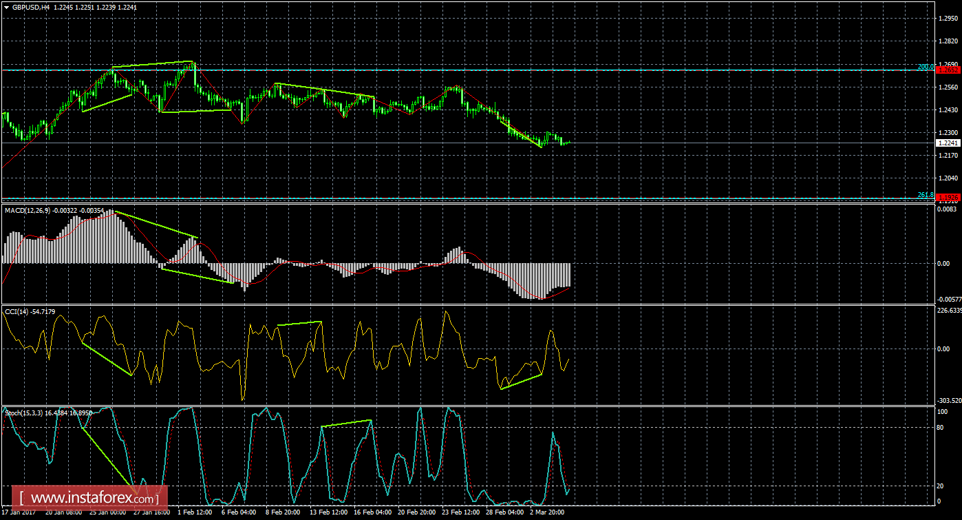The height and width of the screenshot is (520, 962).
Task: Select the CCI(14) indicator label
Action: (x=19, y=312)
